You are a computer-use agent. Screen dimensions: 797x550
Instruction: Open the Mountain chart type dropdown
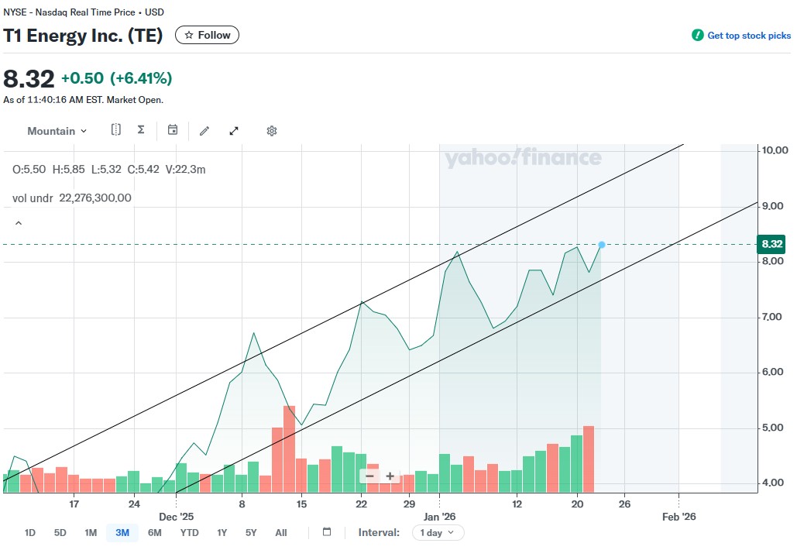(57, 131)
